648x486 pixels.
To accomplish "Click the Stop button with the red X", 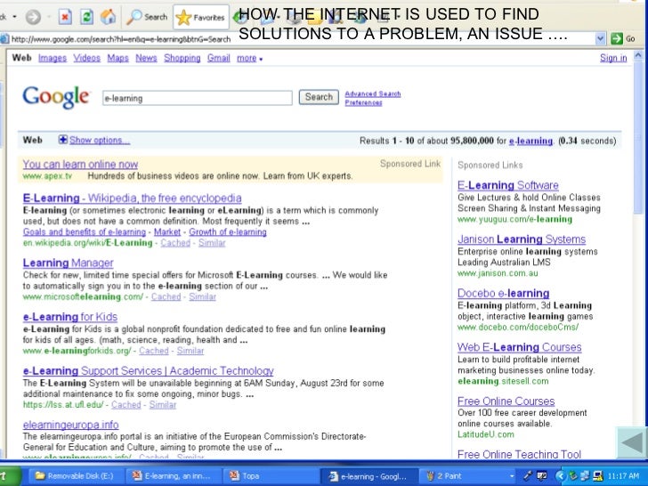I will pyautogui.click(x=64, y=17).
